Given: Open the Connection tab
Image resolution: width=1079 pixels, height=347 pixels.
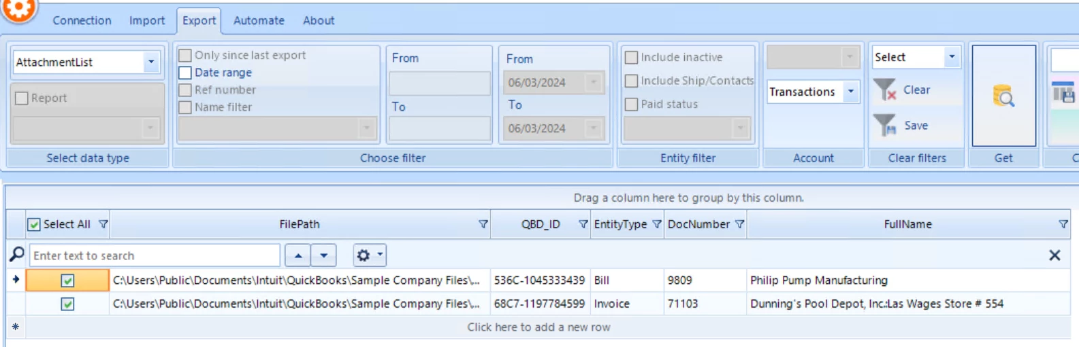Looking at the screenshot, I should (82, 20).
